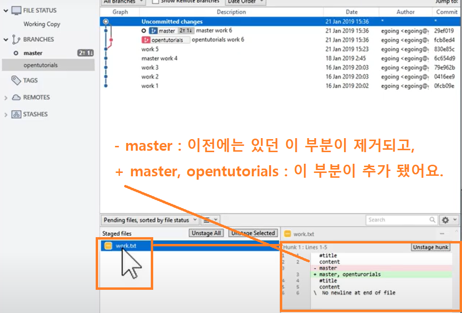Click 'Hunk 1 : Lines 1-5' header
This screenshot has width=462, height=313.
[305, 247]
